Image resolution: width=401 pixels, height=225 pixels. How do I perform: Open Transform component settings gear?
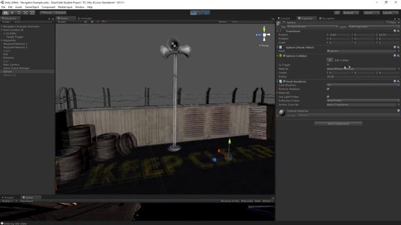(398, 31)
